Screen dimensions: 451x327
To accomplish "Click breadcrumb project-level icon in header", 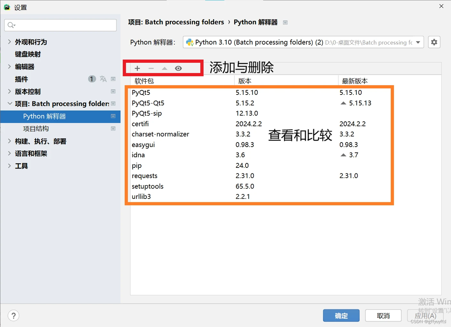I will point(285,22).
